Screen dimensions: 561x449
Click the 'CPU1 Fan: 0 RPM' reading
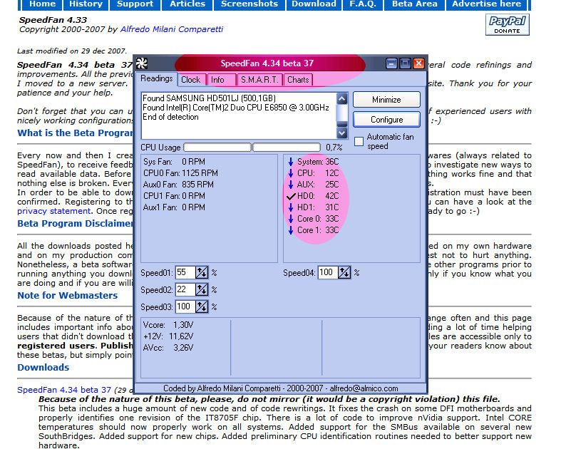[x=174, y=196]
